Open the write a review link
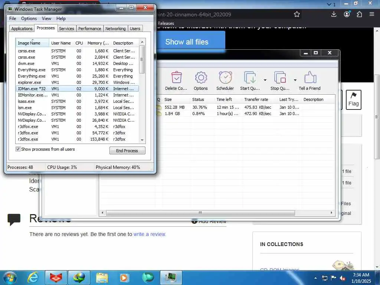Image resolution: width=380 pixels, height=285 pixels. pos(149,234)
